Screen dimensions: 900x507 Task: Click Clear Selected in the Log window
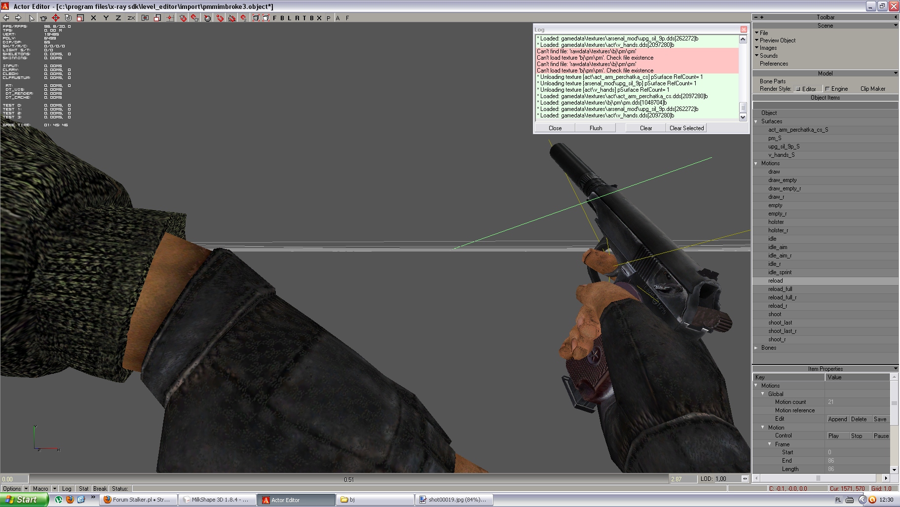686,128
